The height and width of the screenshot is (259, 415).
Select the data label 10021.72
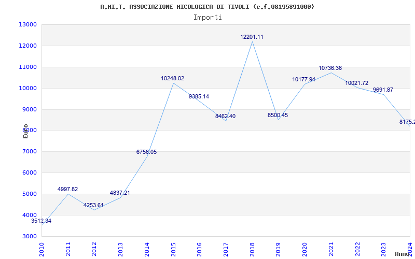356,83
